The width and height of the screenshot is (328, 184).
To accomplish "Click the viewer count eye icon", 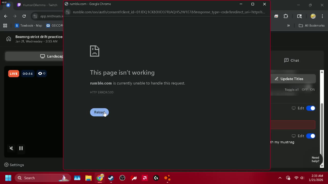I will (40, 73).
